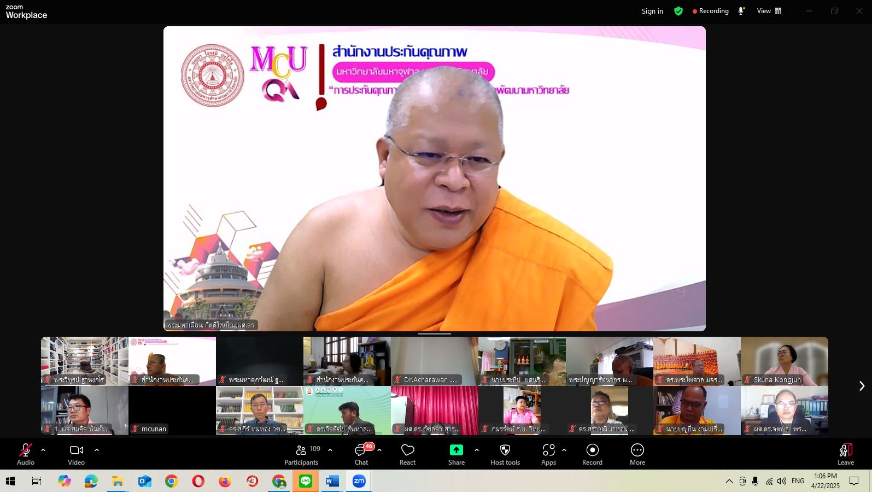872x492 pixels.
Task: Expand the Audio options arrow
Action: [x=43, y=450]
